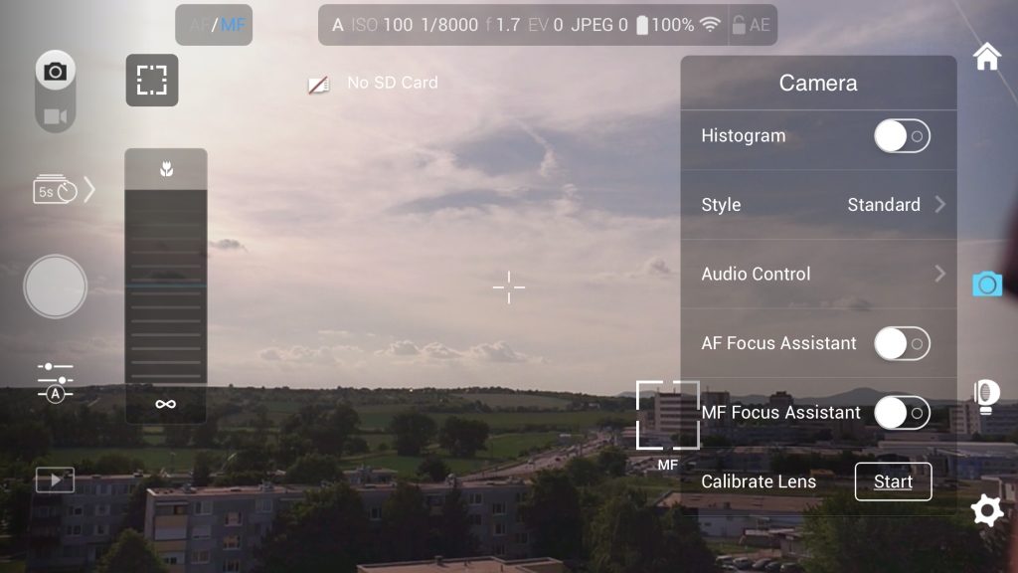
Task: Expand the 5s timer shooting options
Action: (x=88, y=189)
